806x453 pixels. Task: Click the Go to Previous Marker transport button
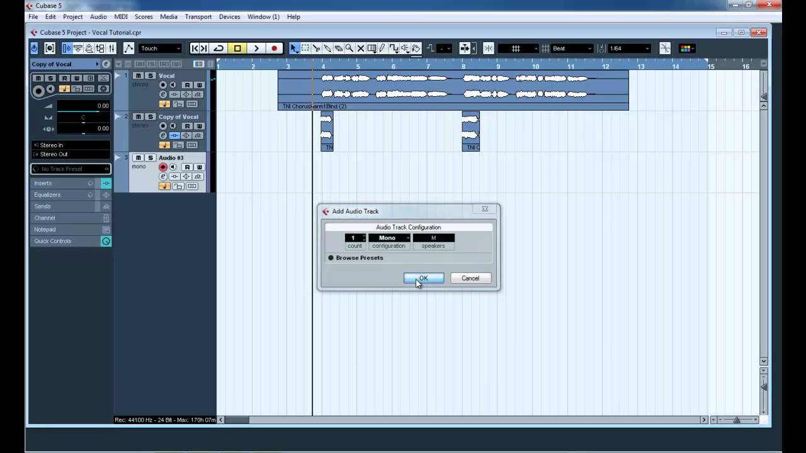(x=195, y=48)
